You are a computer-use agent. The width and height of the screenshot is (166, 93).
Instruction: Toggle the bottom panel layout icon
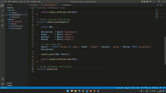[x=145, y=2]
